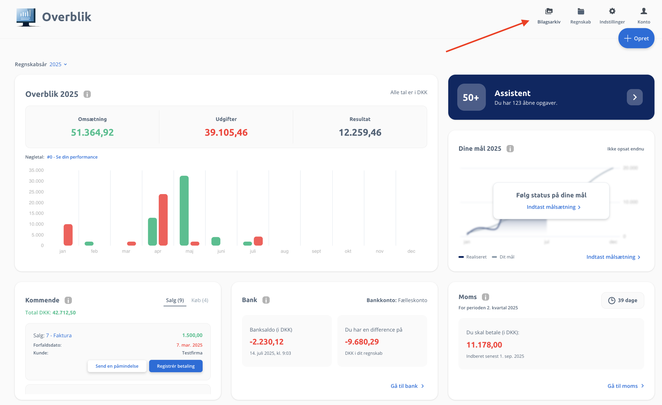Open the Regnskab folder icon
Screen dimensions: 662x405
pyautogui.click(x=581, y=11)
